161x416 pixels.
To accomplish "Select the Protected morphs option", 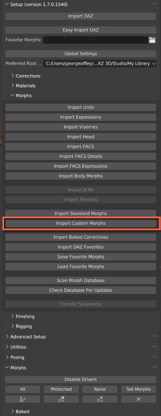I will pos(61,389).
